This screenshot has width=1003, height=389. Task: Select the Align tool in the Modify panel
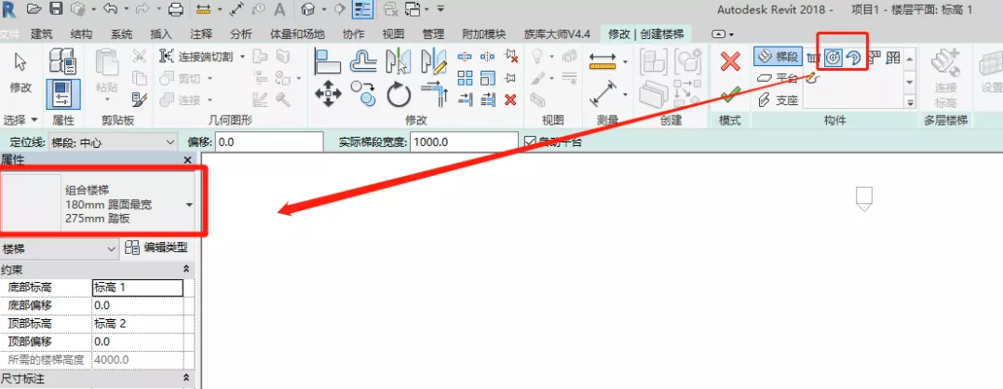point(327,61)
